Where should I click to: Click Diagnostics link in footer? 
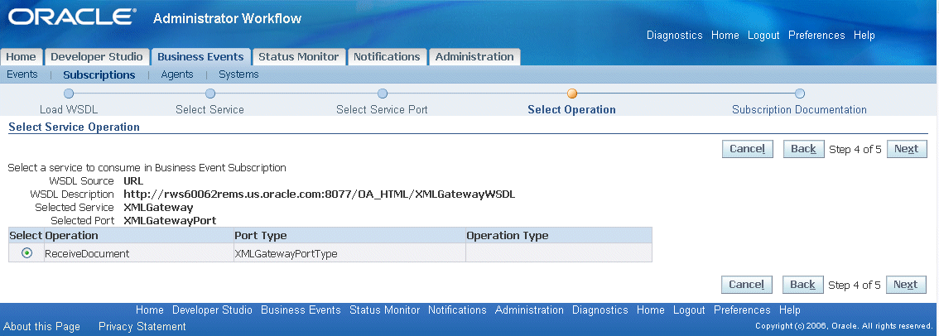600,310
